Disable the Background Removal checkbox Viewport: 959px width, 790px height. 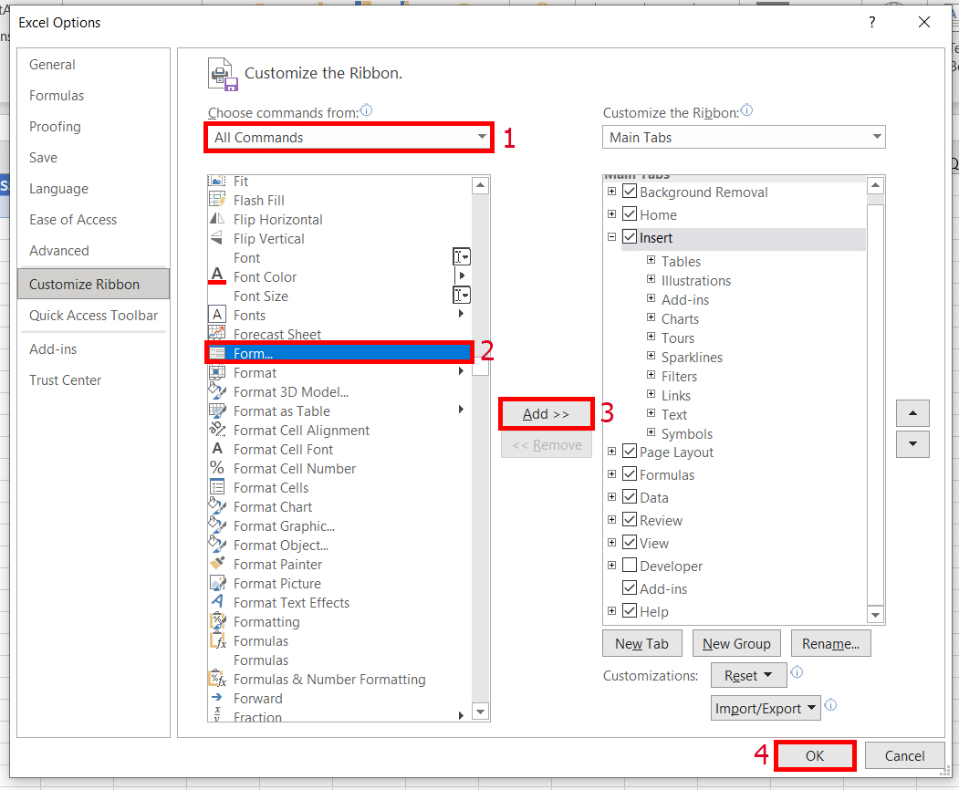(630, 192)
